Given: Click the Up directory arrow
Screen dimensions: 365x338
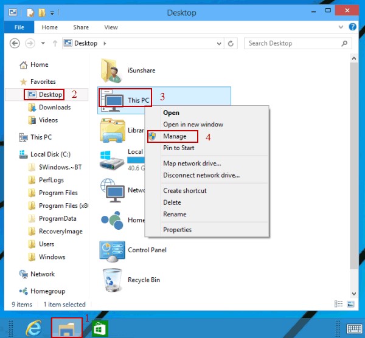Looking at the screenshot, I should tap(55, 44).
